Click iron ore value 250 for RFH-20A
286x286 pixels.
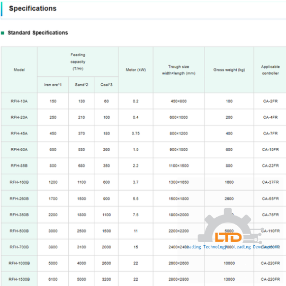(x=53, y=117)
